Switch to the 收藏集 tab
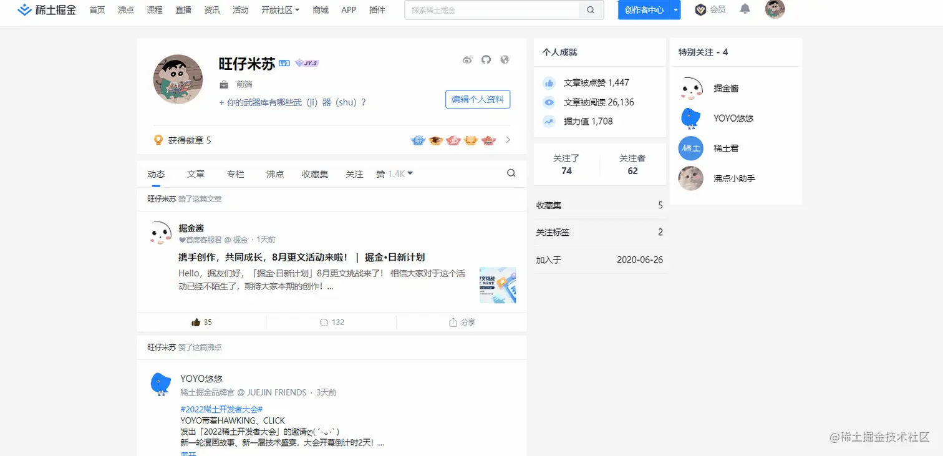This screenshot has height=456, width=943. pos(315,174)
